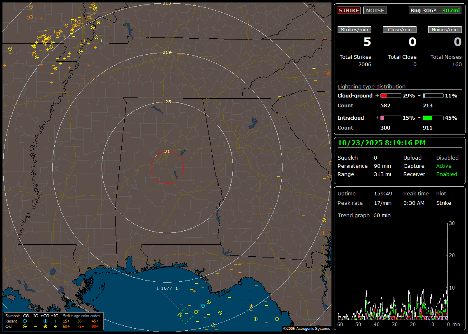Click the Capture Active status text
Screen dimensions: 468x334
[x=444, y=166]
